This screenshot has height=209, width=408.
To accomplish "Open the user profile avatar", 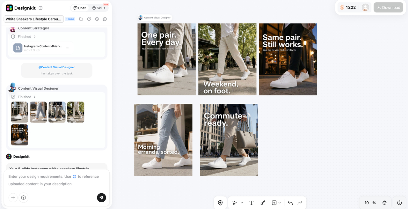I will pyautogui.click(x=366, y=7).
